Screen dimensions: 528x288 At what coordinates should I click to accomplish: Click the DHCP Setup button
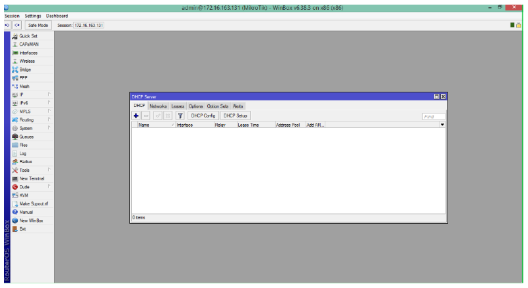coord(235,116)
